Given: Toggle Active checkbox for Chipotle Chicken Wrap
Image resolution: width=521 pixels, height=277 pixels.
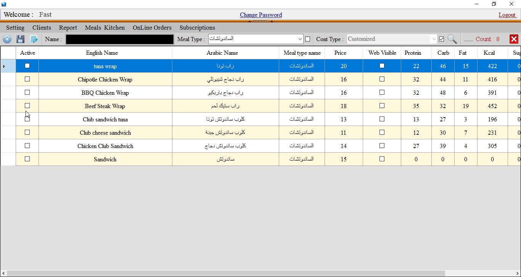Looking at the screenshot, I should (27, 79).
